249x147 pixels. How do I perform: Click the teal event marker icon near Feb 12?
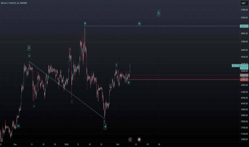139,140
